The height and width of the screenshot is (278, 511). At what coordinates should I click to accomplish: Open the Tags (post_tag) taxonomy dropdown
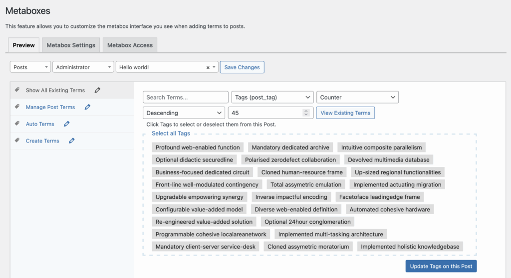point(272,98)
